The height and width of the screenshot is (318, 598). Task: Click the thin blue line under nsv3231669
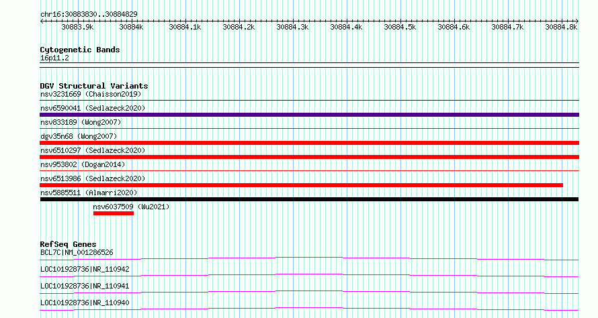pyautogui.click(x=309, y=101)
